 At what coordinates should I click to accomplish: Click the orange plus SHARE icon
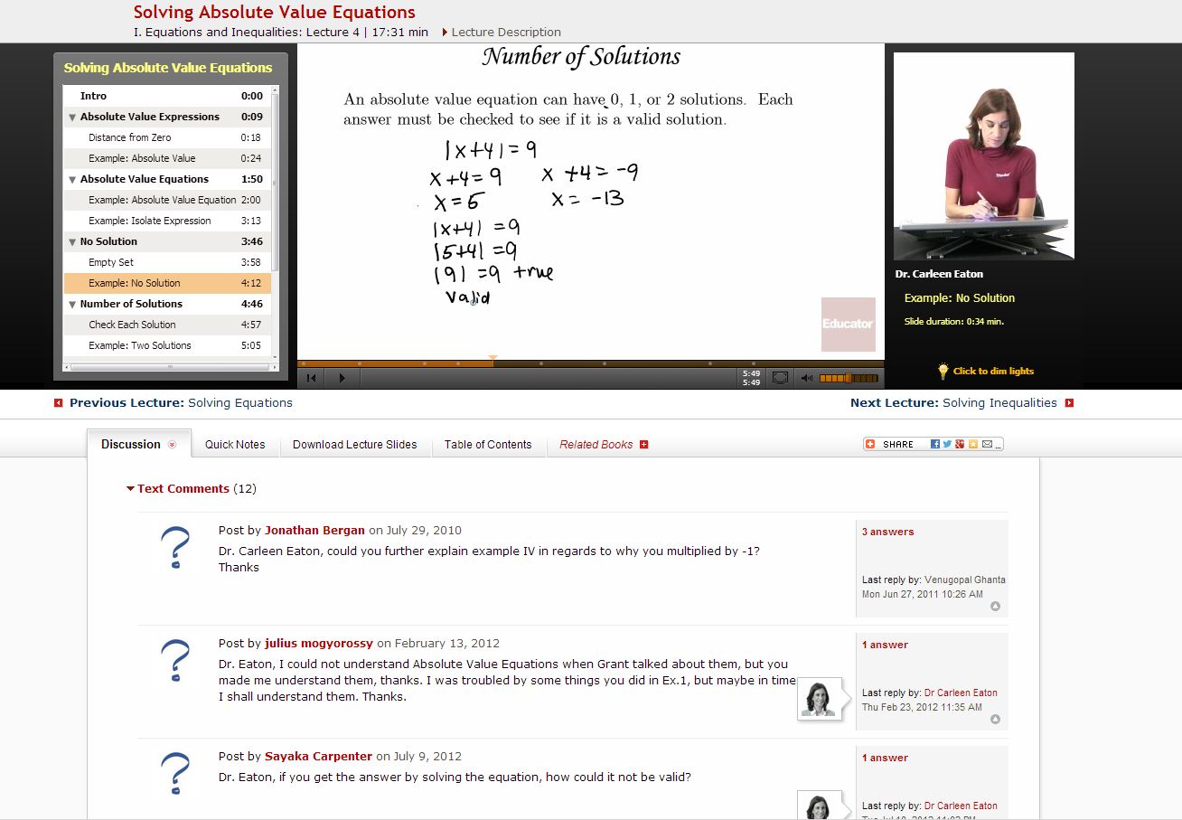[869, 444]
